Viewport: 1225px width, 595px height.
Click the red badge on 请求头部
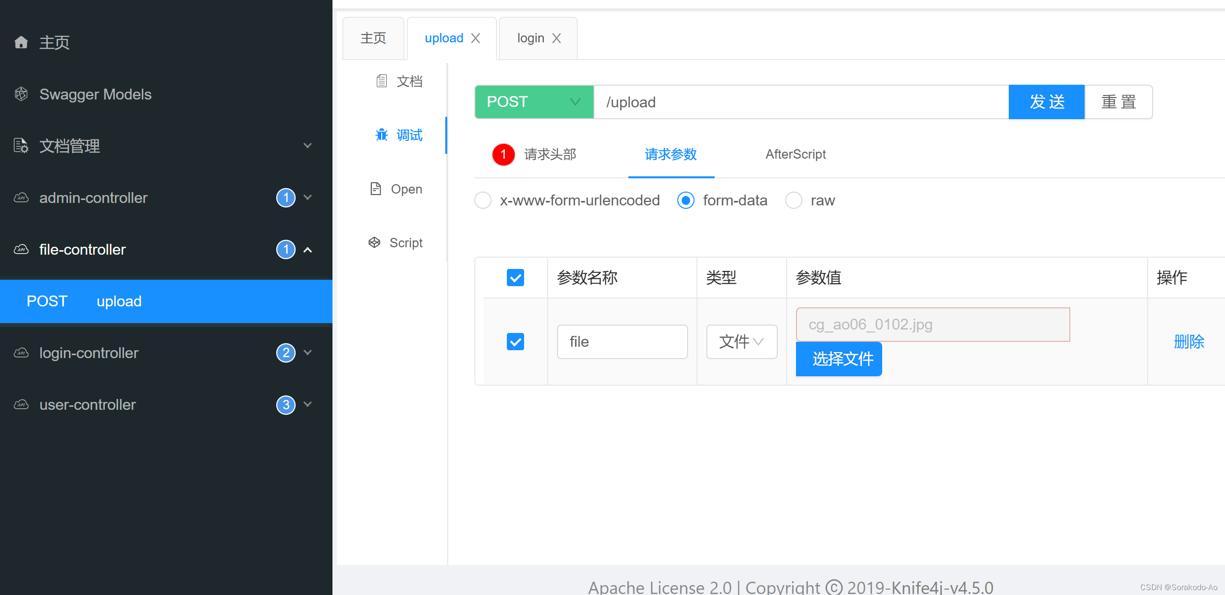(503, 154)
